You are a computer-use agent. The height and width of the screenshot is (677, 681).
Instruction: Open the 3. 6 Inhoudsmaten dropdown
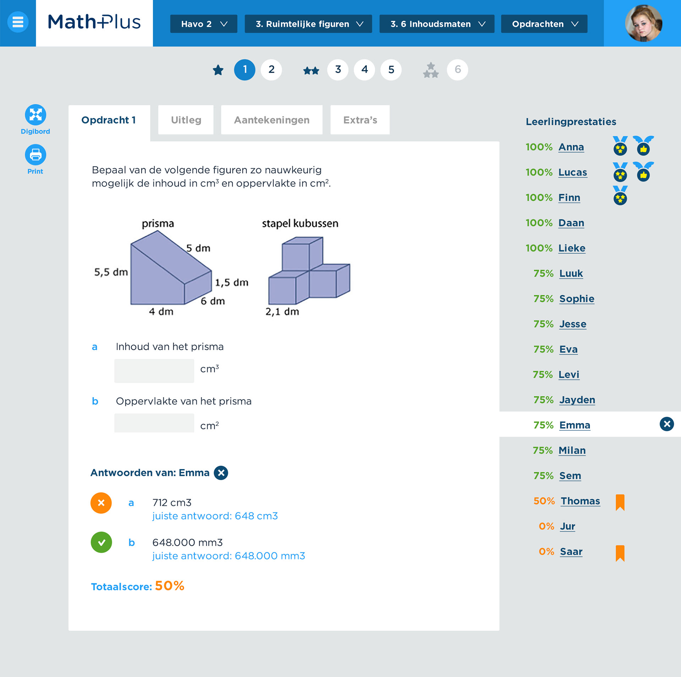437,24
